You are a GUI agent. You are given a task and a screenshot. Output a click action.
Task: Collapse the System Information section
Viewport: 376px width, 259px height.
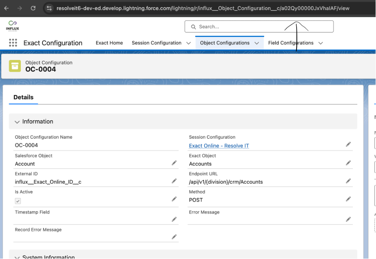click(x=17, y=257)
